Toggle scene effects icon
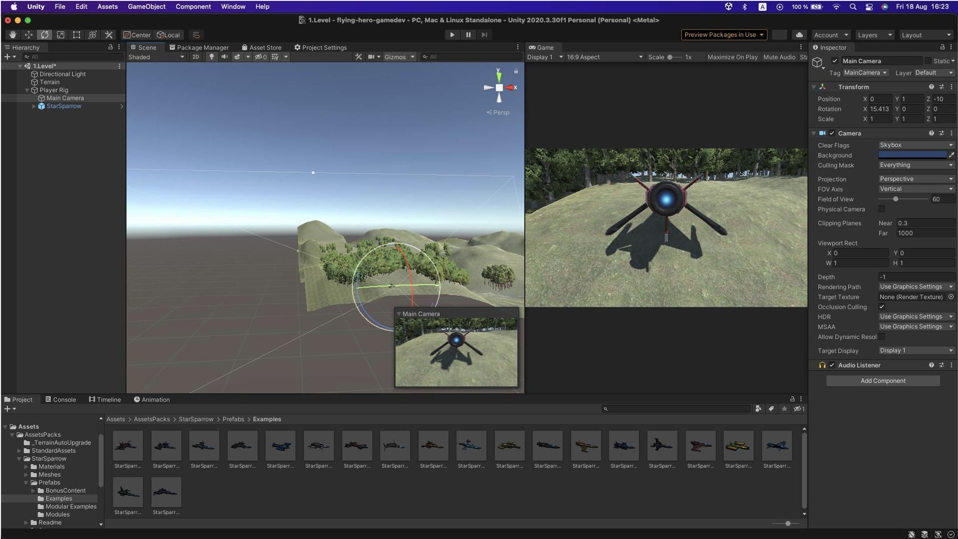Screen dimensions: 958x539 coord(237,57)
